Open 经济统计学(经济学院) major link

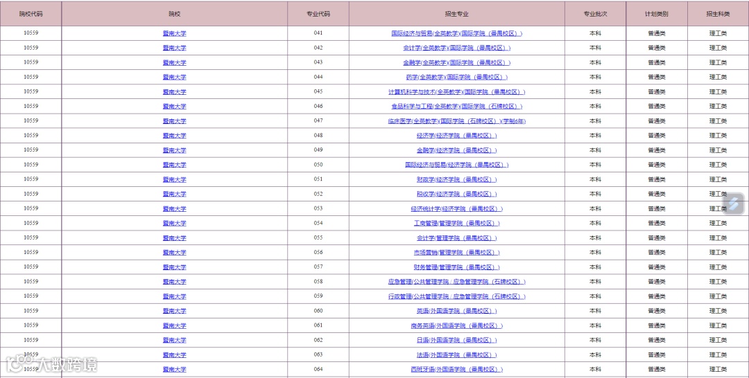pos(456,209)
